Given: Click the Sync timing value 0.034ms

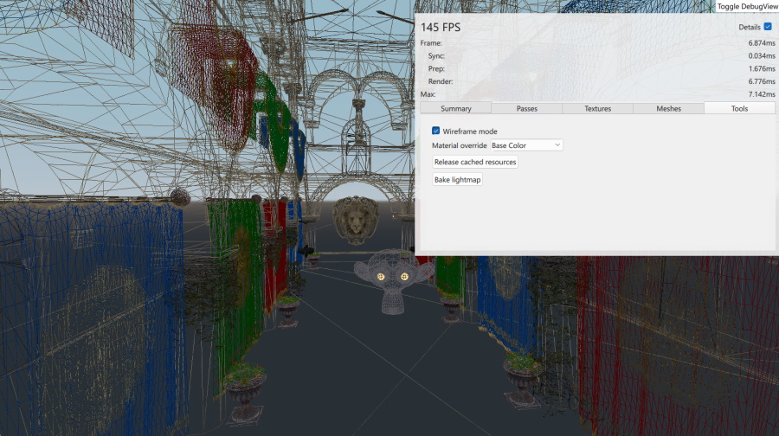Looking at the screenshot, I should coord(759,56).
